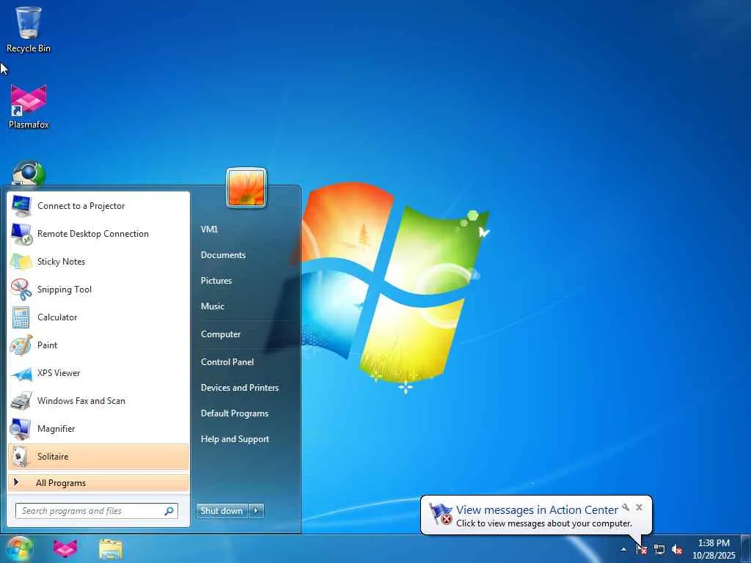Launch the Plasmafox desktop shortcut
Viewport: 751px width, 563px height.
pyautogui.click(x=29, y=106)
